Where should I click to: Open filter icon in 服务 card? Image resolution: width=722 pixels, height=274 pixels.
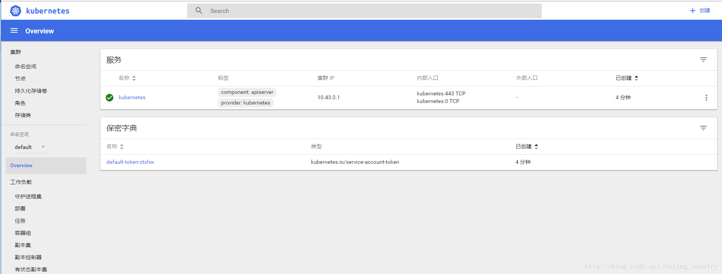click(703, 60)
